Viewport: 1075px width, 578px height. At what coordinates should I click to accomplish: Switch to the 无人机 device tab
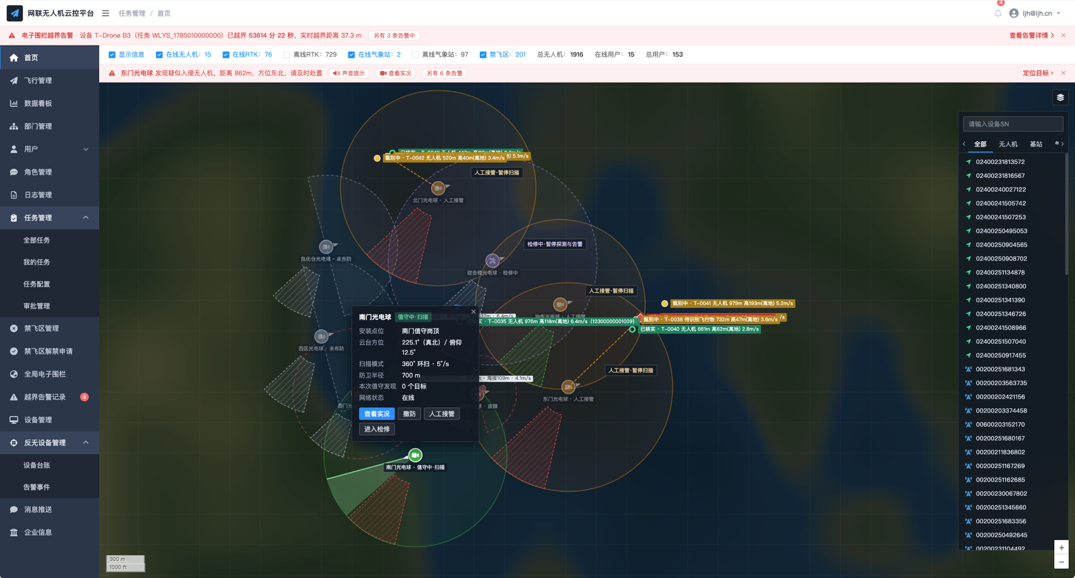(1008, 144)
